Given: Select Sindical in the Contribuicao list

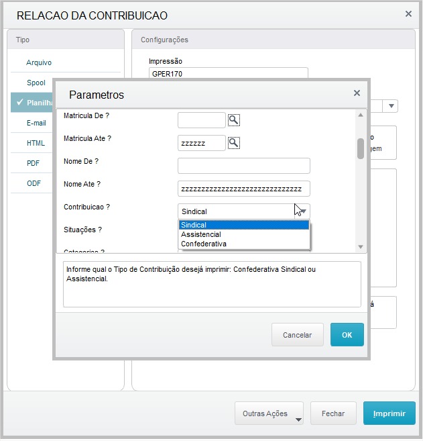Looking at the screenshot, I should pyautogui.click(x=244, y=225).
